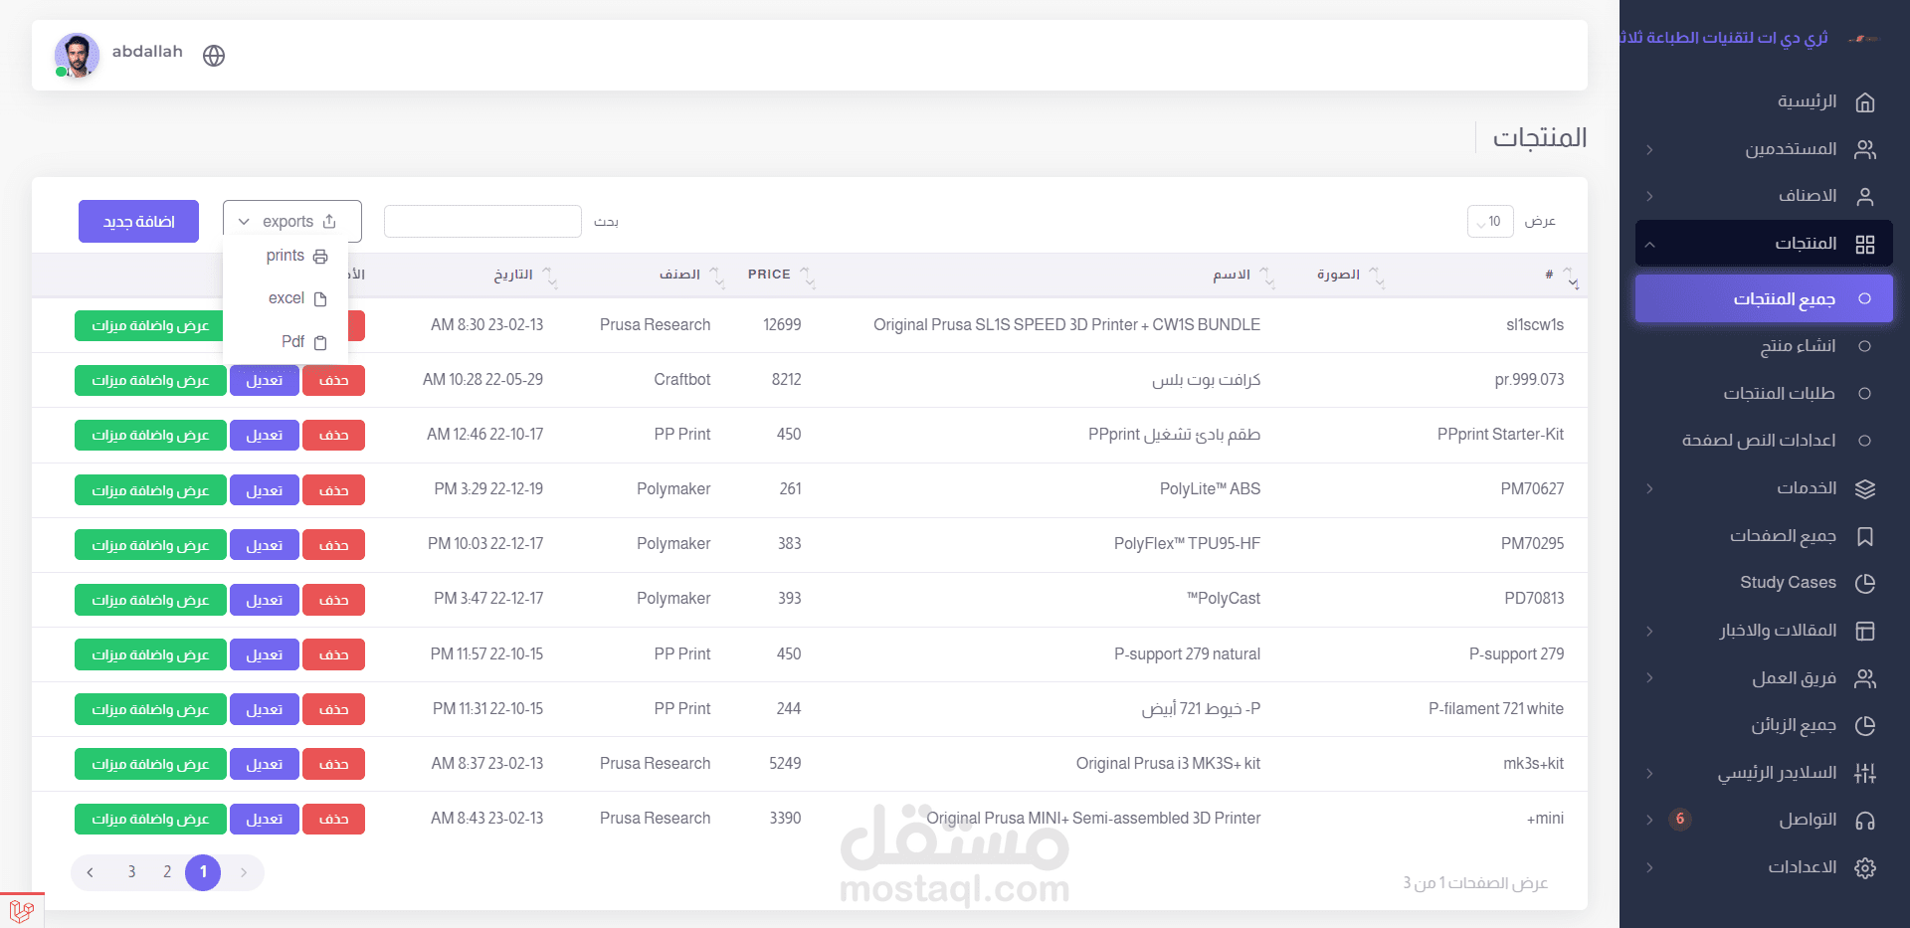Click the left-pointing pagination arrow
The image size is (1910, 928).
(x=90, y=872)
